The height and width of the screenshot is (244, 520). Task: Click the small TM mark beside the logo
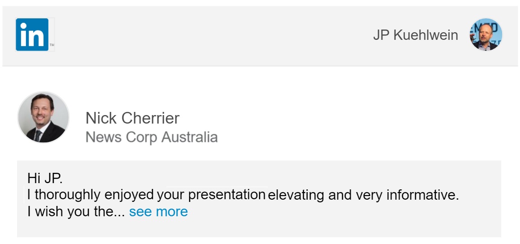click(x=52, y=45)
